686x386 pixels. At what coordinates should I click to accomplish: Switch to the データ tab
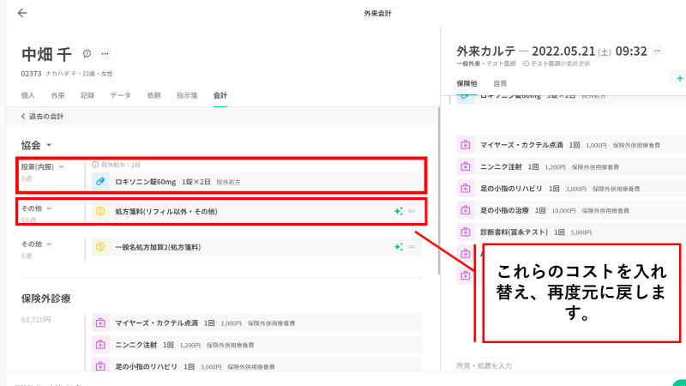120,95
